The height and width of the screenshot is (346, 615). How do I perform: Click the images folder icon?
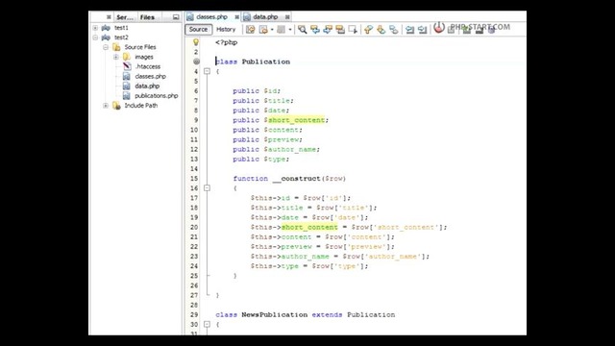click(126, 57)
